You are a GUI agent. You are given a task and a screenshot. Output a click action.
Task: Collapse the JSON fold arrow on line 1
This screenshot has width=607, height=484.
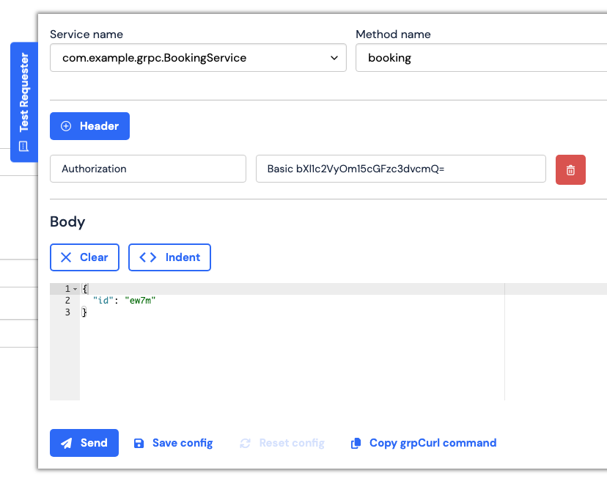[73, 288]
